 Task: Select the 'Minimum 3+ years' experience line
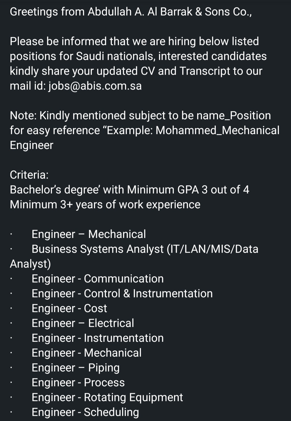(x=105, y=204)
